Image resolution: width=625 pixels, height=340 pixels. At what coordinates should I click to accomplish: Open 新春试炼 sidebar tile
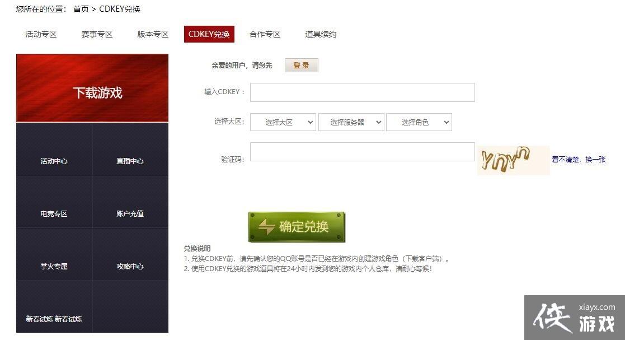[x=54, y=307]
